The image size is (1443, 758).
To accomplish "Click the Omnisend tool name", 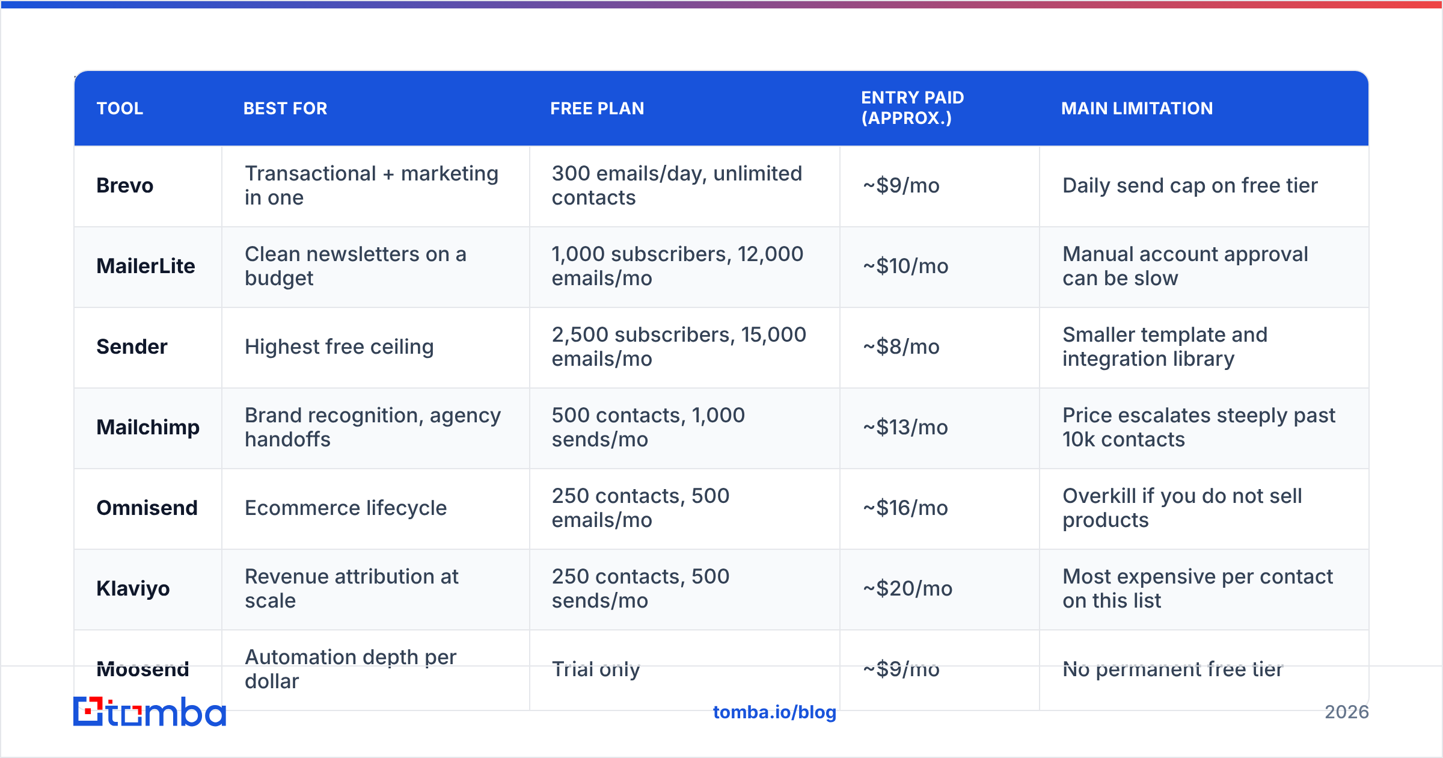I will point(147,508).
